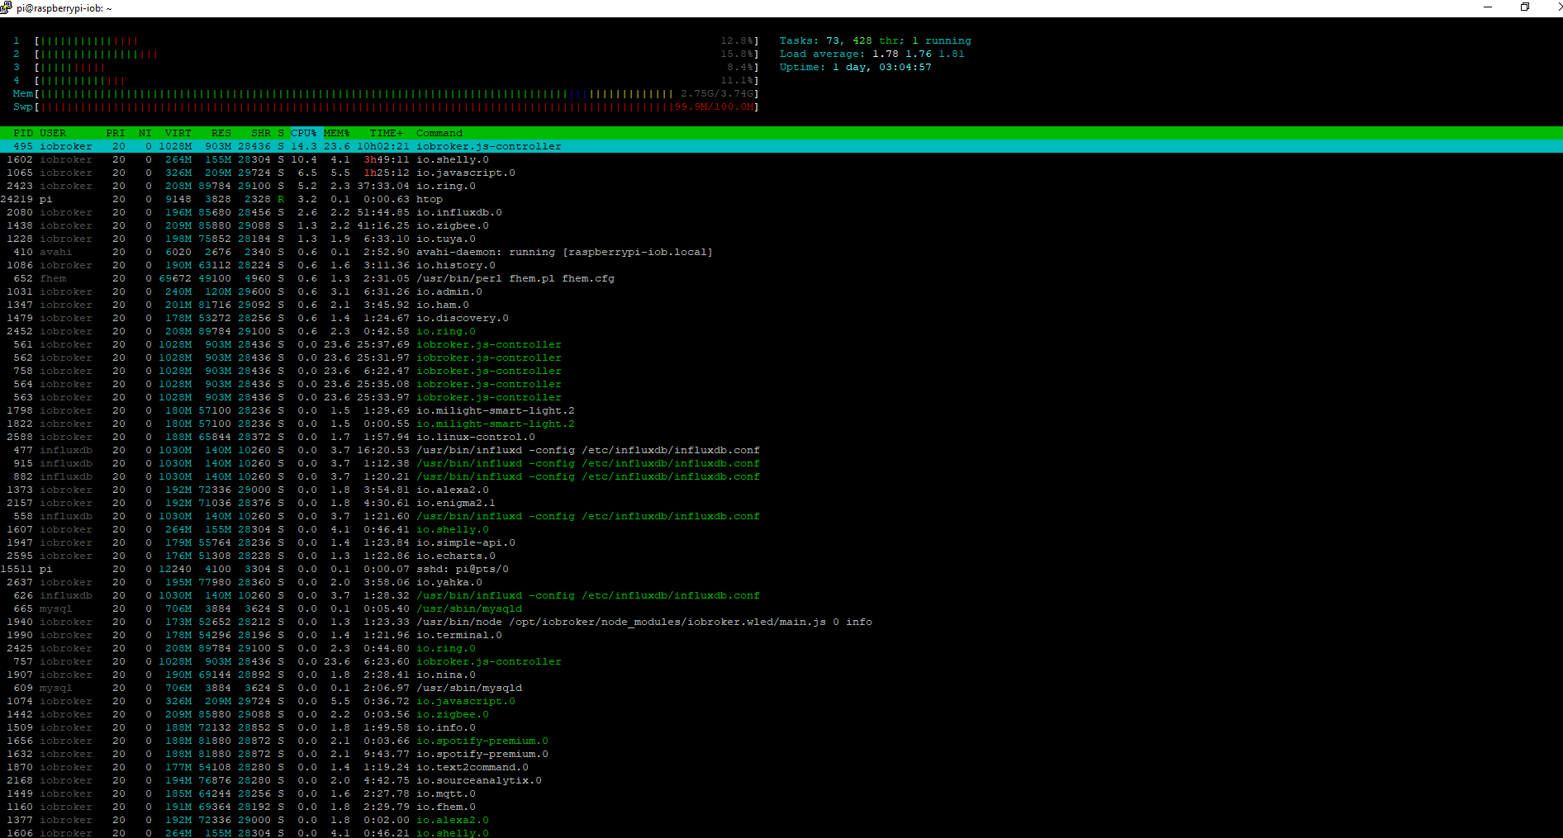Select the htop process row 24219

[781, 199]
